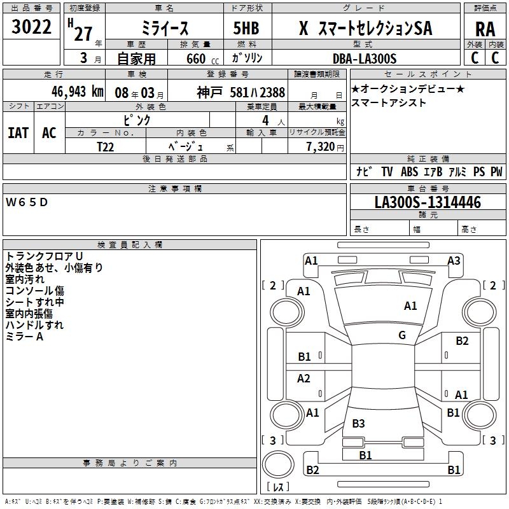The image size is (509, 509).
Task: Select the chassis number LA300S-1314446
Action: click(x=428, y=202)
